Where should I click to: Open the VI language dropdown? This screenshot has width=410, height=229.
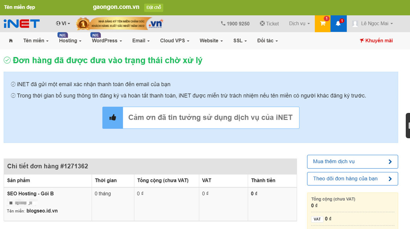pos(63,24)
